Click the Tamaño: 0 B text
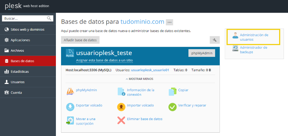Image resolution: width=288 pixels, height=136 pixels. point(201,70)
